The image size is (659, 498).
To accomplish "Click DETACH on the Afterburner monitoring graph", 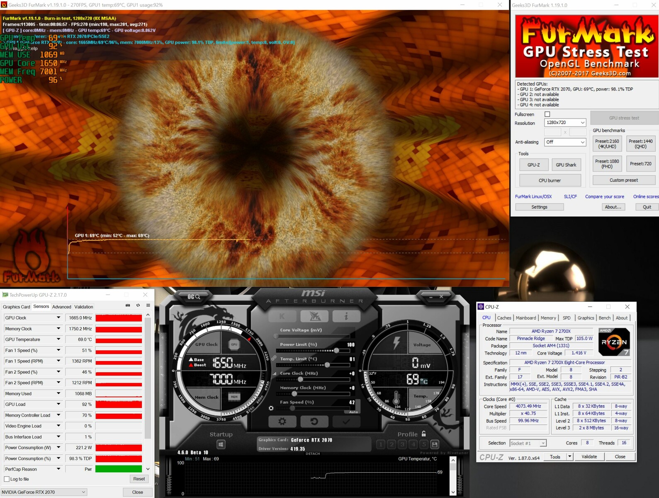I will [x=313, y=454].
